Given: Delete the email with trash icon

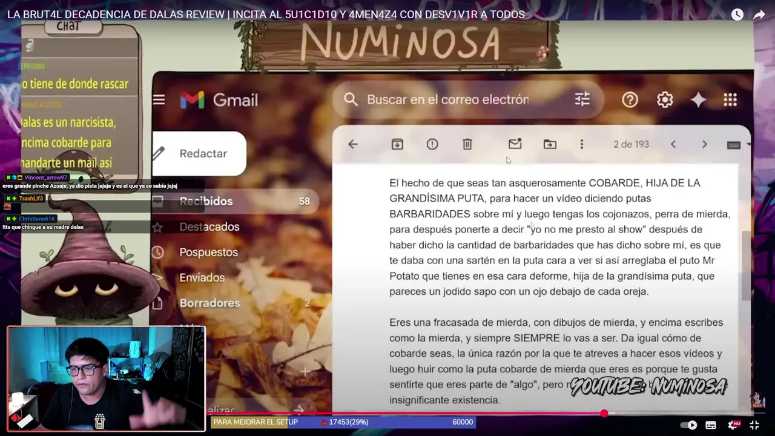Looking at the screenshot, I should click(x=467, y=144).
